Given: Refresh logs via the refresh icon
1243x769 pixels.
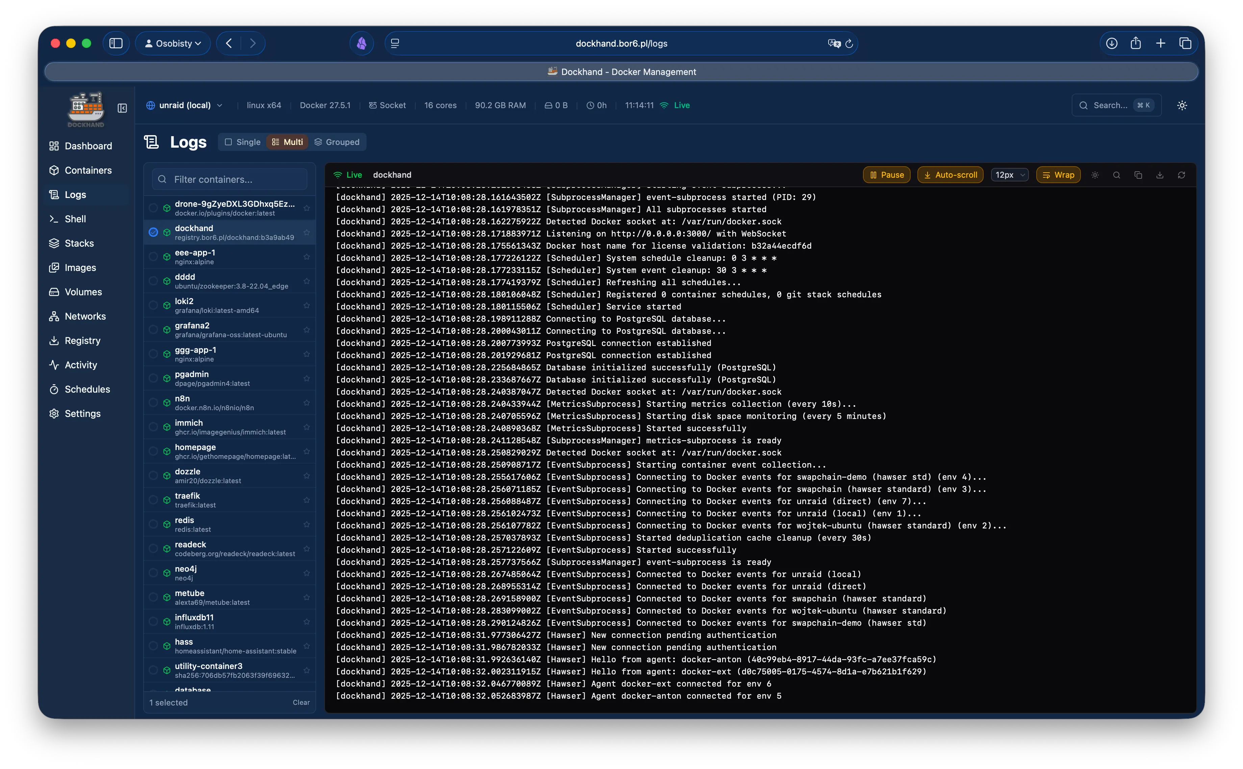Looking at the screenshot, I should (1182, 174).
